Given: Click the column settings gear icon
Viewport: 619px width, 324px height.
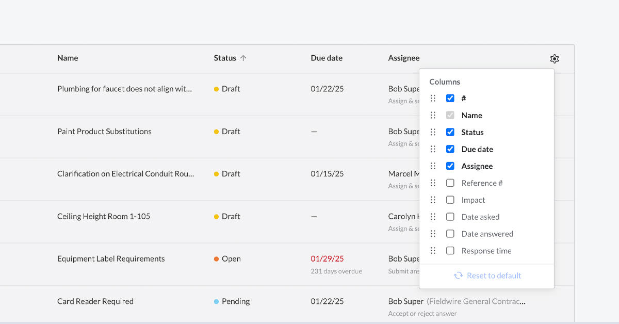Looking at the screenshot, I should (x=555, y=59).
